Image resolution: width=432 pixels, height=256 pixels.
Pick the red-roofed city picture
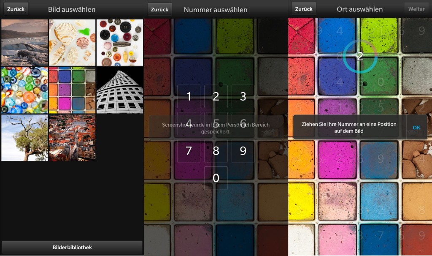(x=72, y=138)
